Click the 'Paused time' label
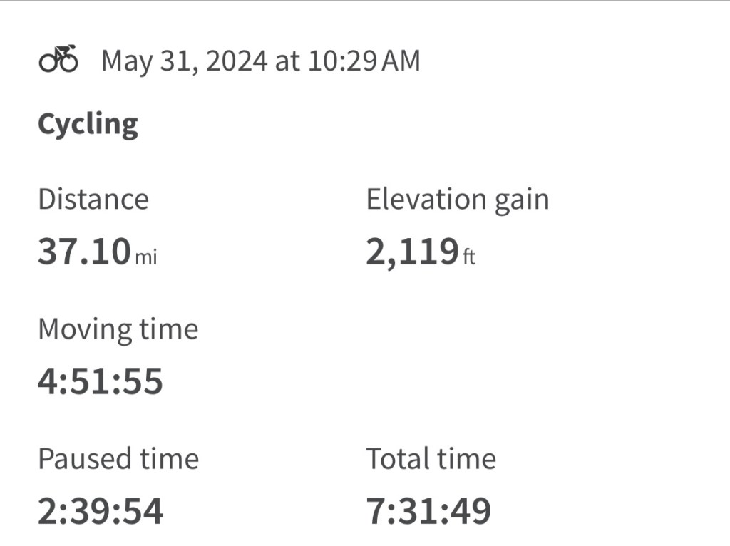730x546 pixels. click(x=118, y=458)
